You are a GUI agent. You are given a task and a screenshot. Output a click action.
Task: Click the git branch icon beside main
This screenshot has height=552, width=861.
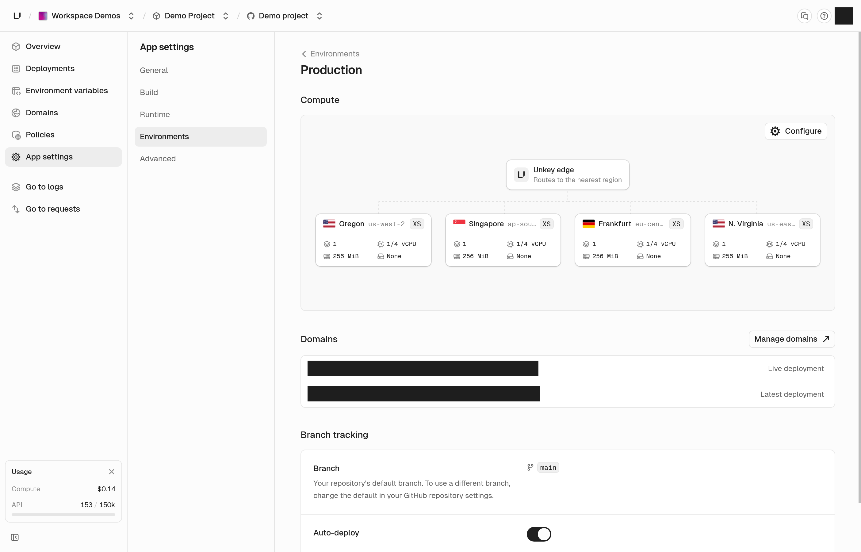530,467
